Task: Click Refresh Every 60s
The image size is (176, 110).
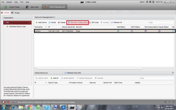Action: (x=73, y=73)
